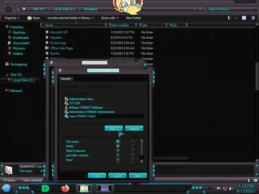
Task: Sort by the Type column header
Action: tap(153, 25)
